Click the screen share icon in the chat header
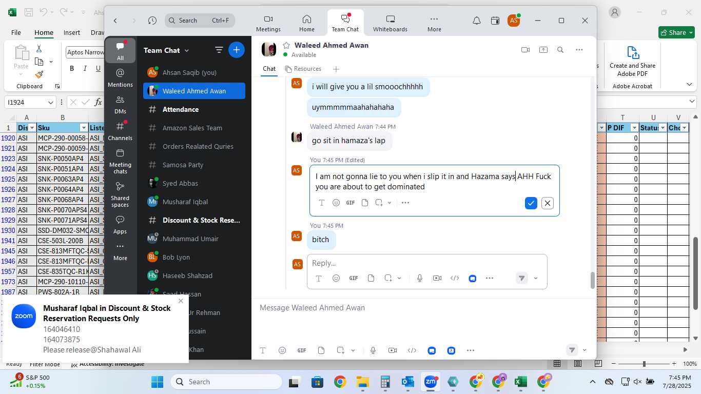The height and width of the screenshot is (394, 701). click(543, 50)
